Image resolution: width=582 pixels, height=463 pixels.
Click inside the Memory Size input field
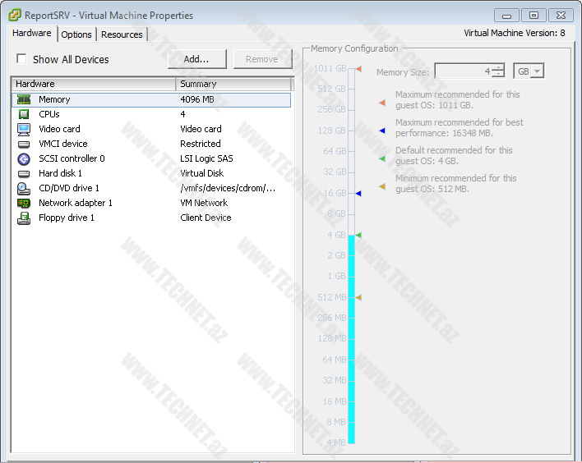pyautogui.click(x=463, y=71)
